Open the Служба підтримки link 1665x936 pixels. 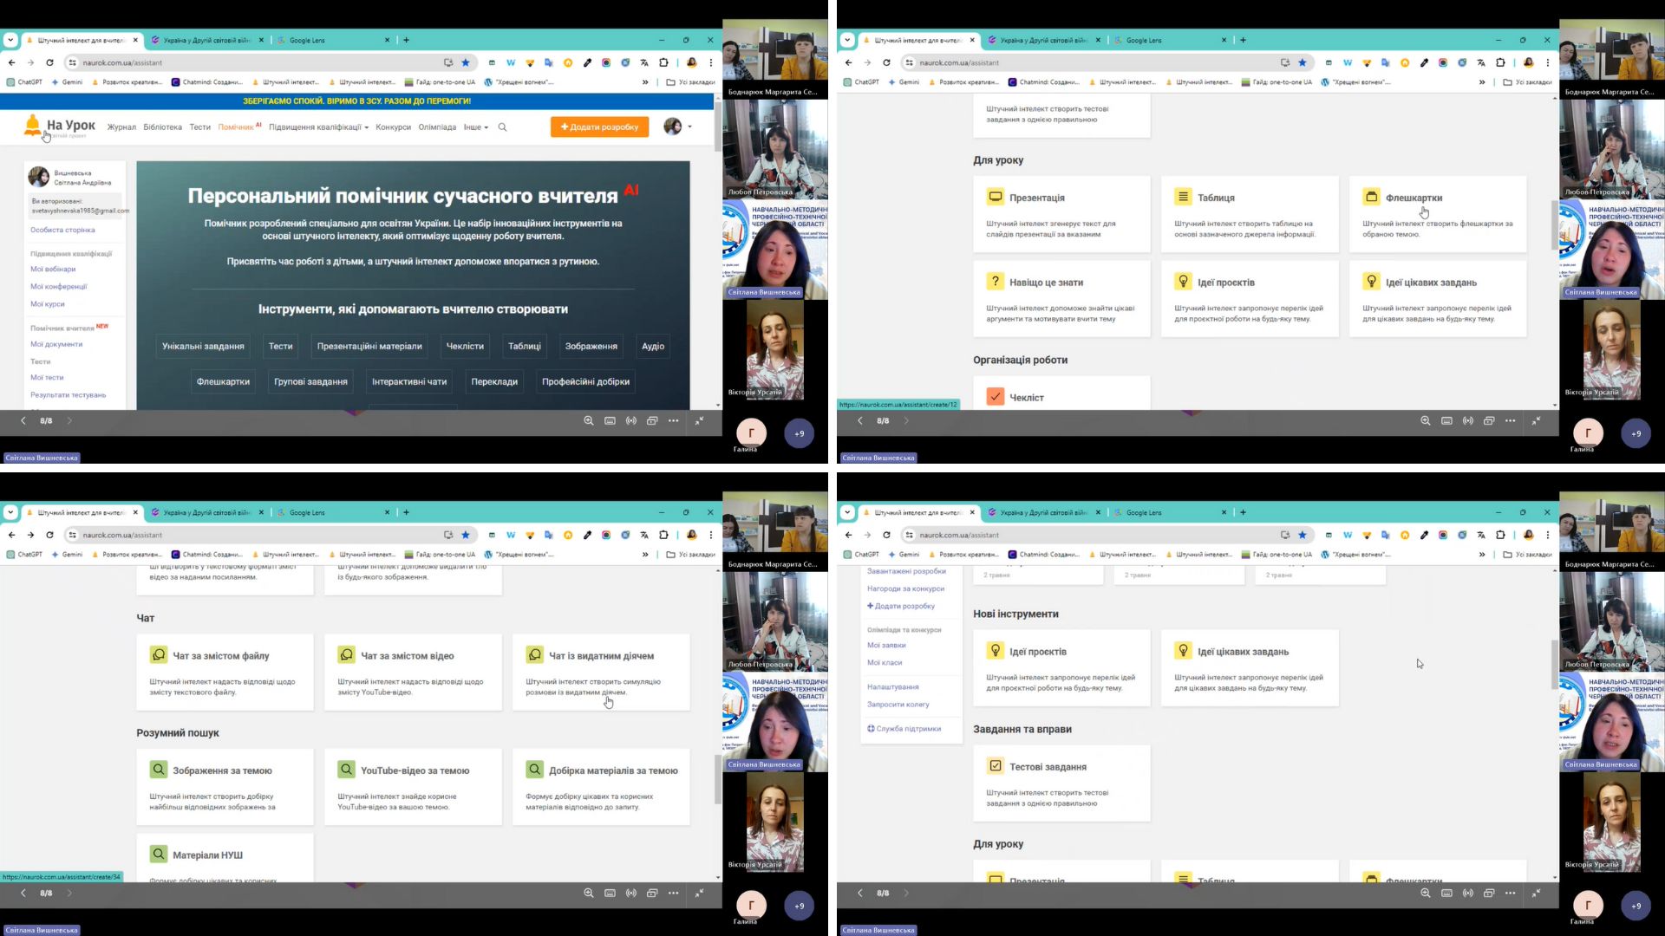[907, 729]
